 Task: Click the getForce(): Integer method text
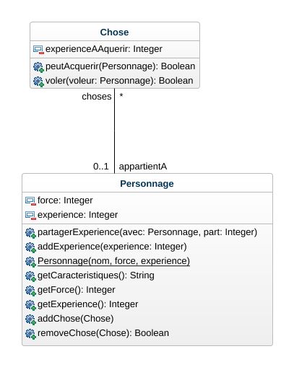tap(77, 290)
